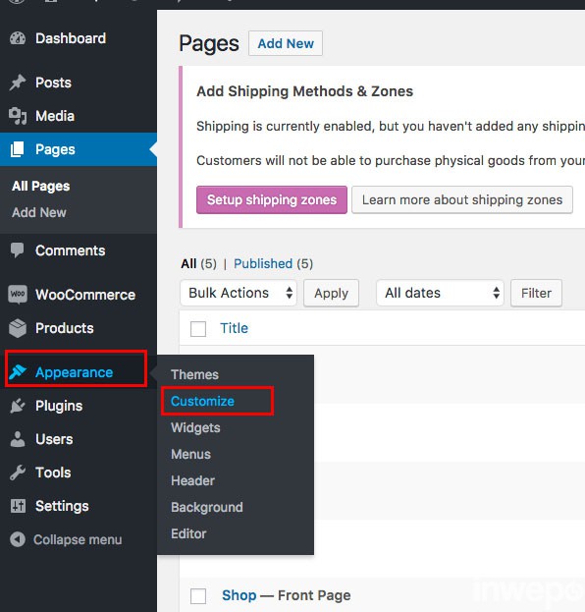Click the Collapse menu arrow icon
Screen dimensions: 585x612
[x=18, y=539]
